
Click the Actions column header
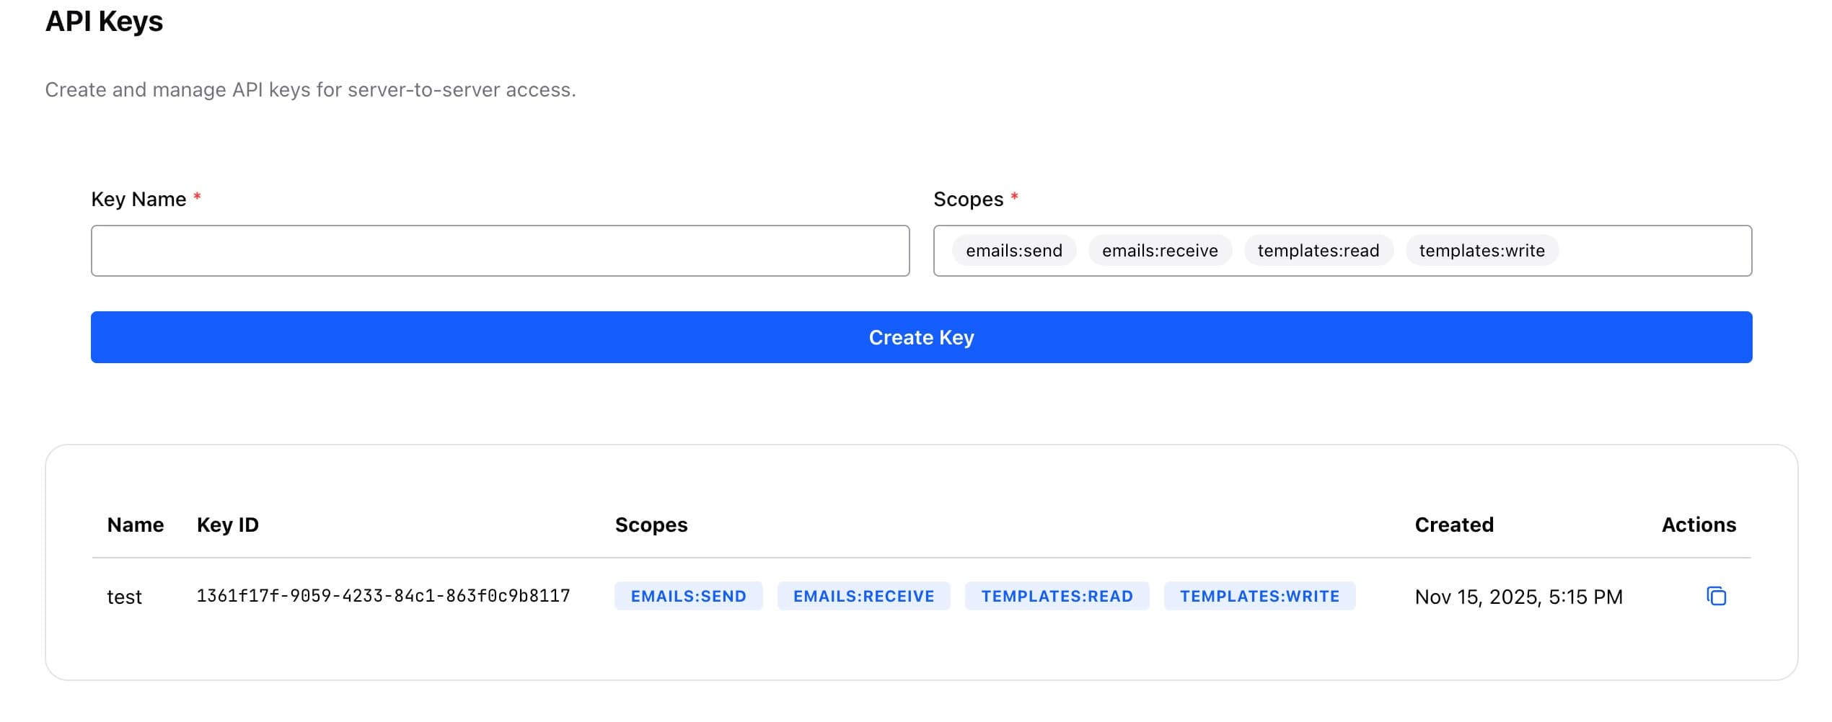(x=1699, y=525)
